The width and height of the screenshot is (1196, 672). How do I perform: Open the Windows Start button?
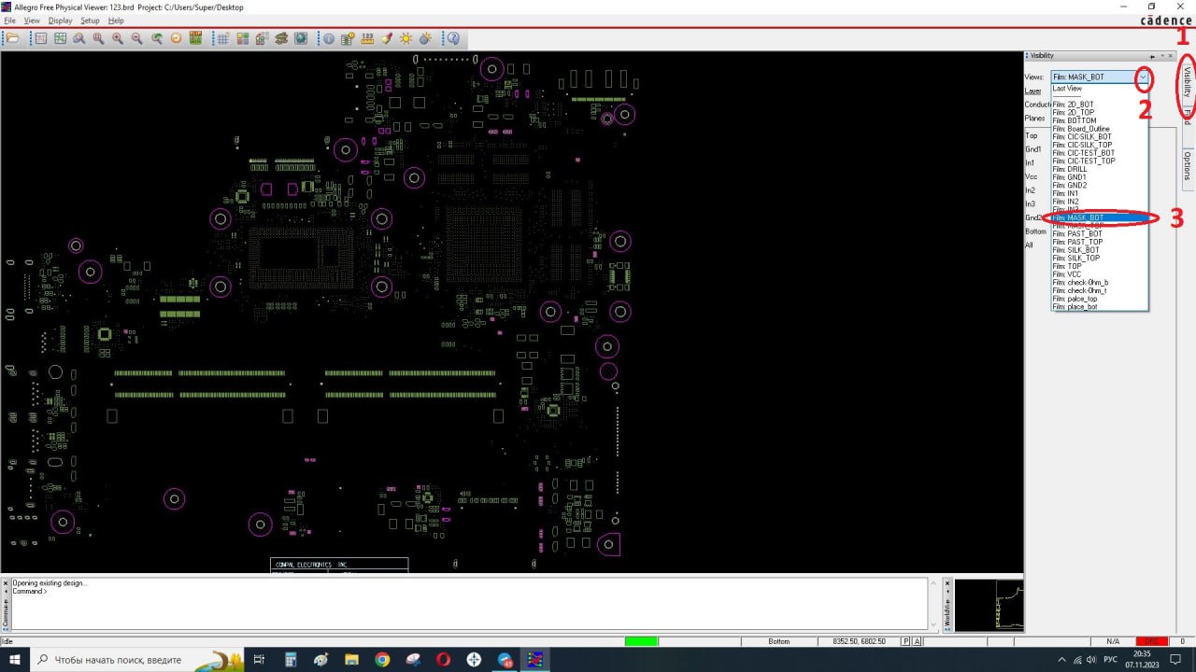click(x=15, y=660)
